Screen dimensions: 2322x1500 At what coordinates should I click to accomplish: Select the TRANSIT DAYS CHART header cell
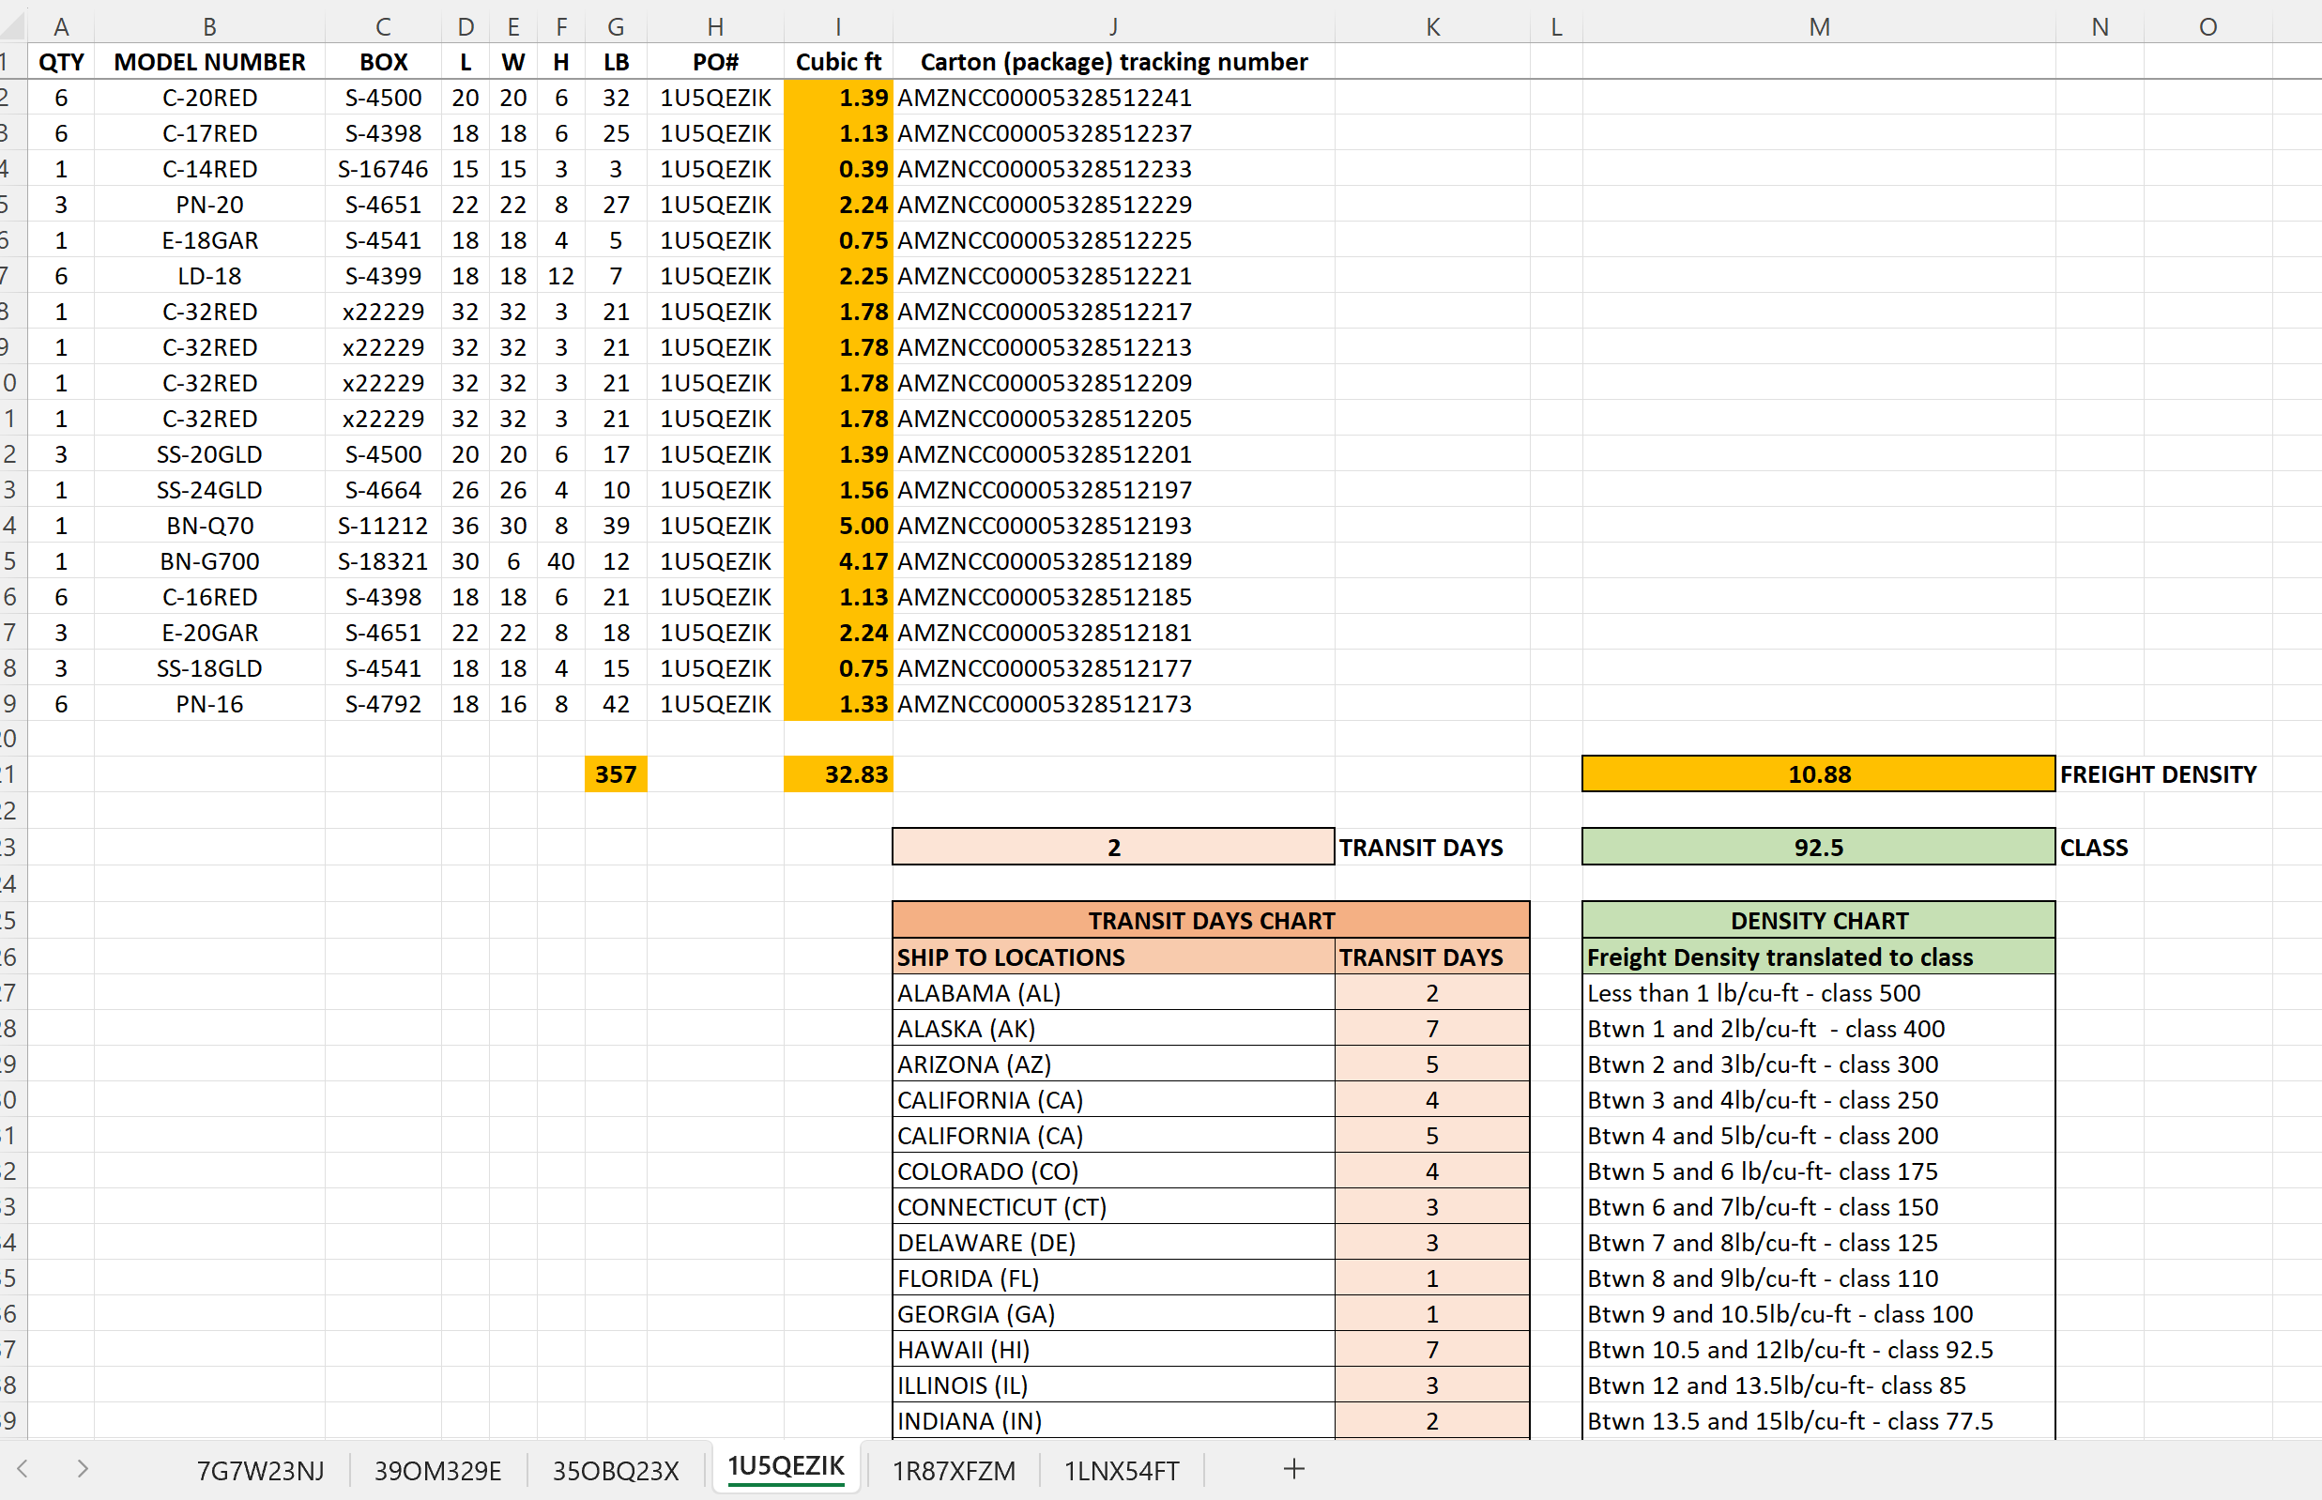[1210, 921]
